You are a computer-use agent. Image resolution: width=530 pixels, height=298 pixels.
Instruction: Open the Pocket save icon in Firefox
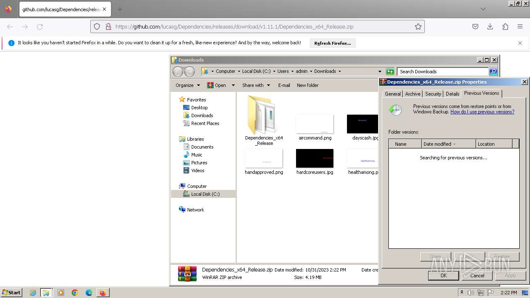pos(475,26)
